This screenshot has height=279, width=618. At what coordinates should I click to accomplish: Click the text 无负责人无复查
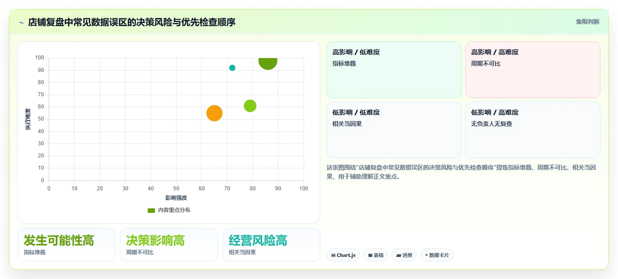[x=491, y=124]
